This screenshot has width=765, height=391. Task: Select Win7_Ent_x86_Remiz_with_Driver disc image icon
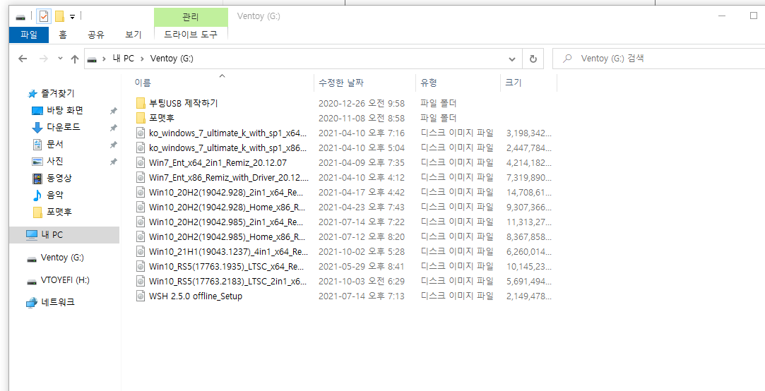click(x=141, y=177)
